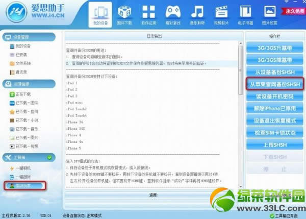Image resolution: width=306 pixels, height=219 pixels.
Task: Open the 精彩游戏 gamepad icon
Action: [173, 15]
